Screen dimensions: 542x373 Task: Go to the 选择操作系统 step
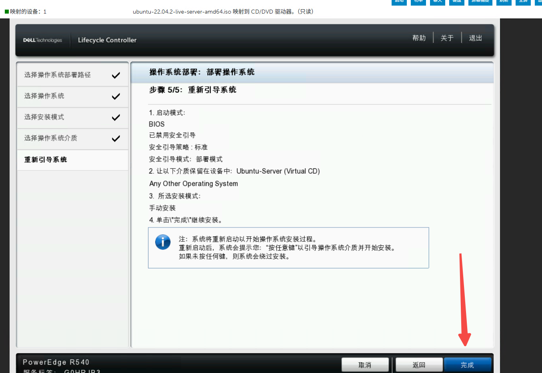click(x=44, y=96)
